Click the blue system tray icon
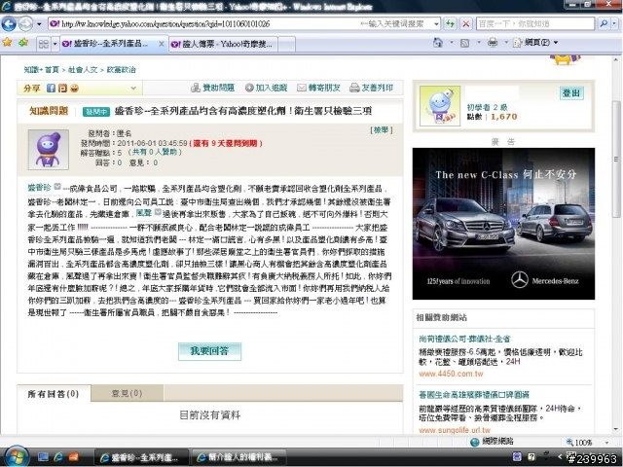This screenshot has height=467, width=623. coord(517,456)
